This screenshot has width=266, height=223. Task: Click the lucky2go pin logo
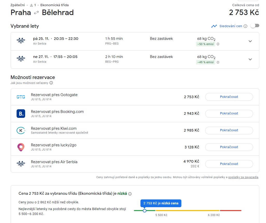[x=21, y=147]
